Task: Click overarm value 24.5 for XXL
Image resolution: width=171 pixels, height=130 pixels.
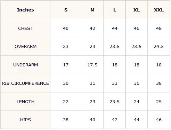Action: [x=158, y=47]
